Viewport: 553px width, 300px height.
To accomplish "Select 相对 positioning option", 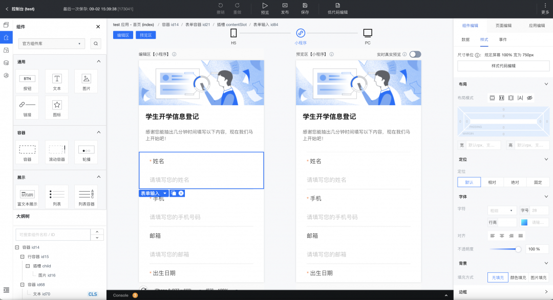I will pos(492,182).
